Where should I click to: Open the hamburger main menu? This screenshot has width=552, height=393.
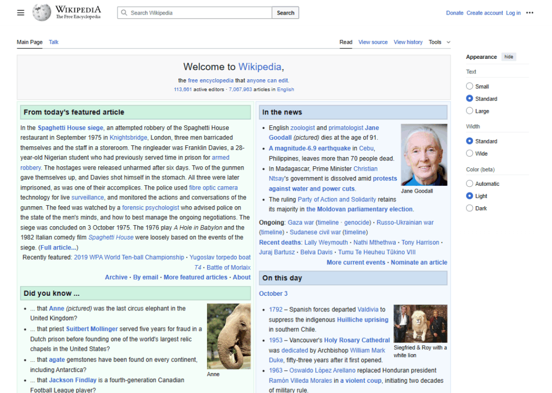pyautogui.click(x=20, y=13)
